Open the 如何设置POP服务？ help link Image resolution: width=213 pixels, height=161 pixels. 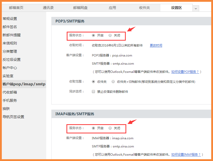(185, 72)
